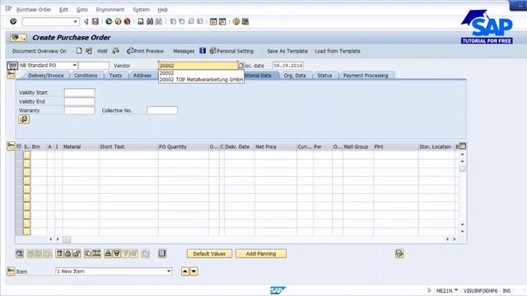Collapse the header section expander
The image size is (527, 296).
click(11, 75)
